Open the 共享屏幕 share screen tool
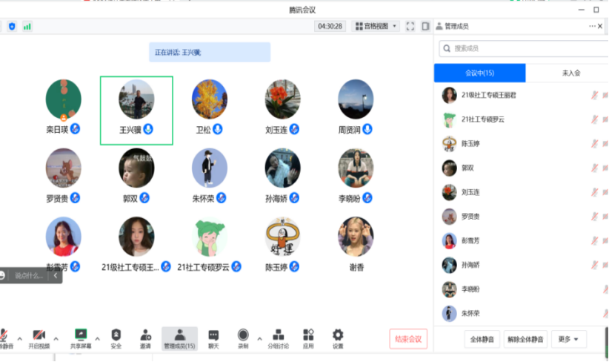This screenshot has height=362, width=609. (x=81, y=338)
